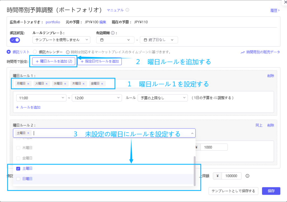Open the start date picker
The image size is (287, 202).
coord(115,40)
